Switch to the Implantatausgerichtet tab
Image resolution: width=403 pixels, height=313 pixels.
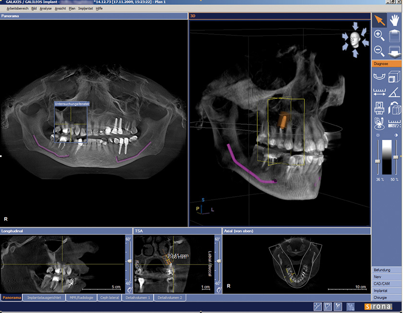tap(44, 298)
